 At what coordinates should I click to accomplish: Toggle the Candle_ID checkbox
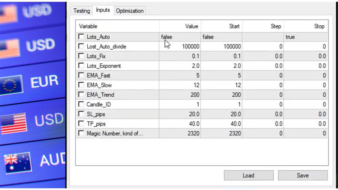pos(81,104)
